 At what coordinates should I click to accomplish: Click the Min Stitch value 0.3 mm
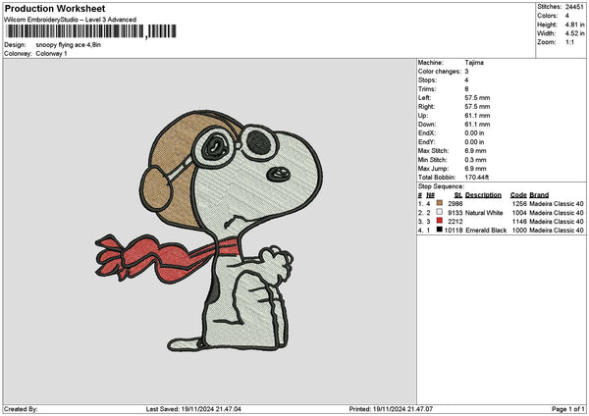(x=475, y=160)
